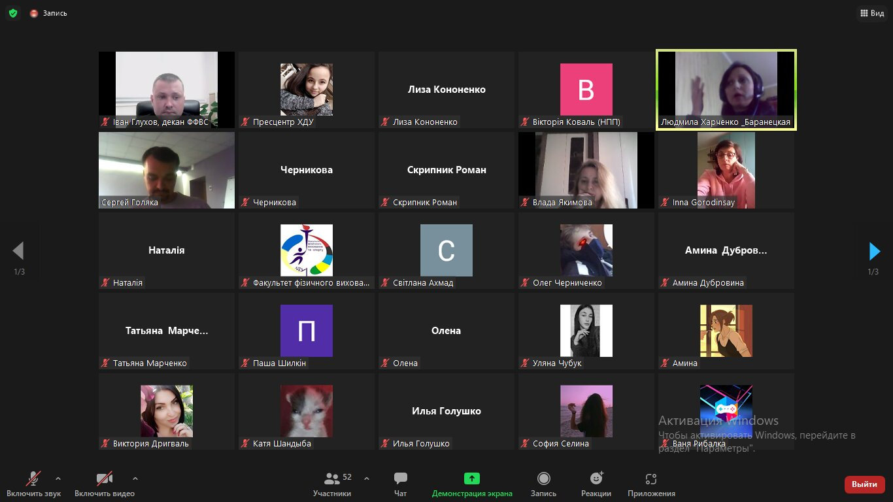
Task: Expand audio options arrow next to microphone
Action: 58,478
